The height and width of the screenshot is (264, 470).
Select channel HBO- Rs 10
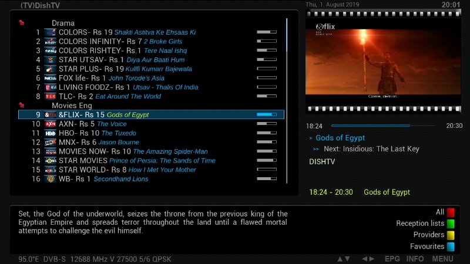(x=151, y=133)
